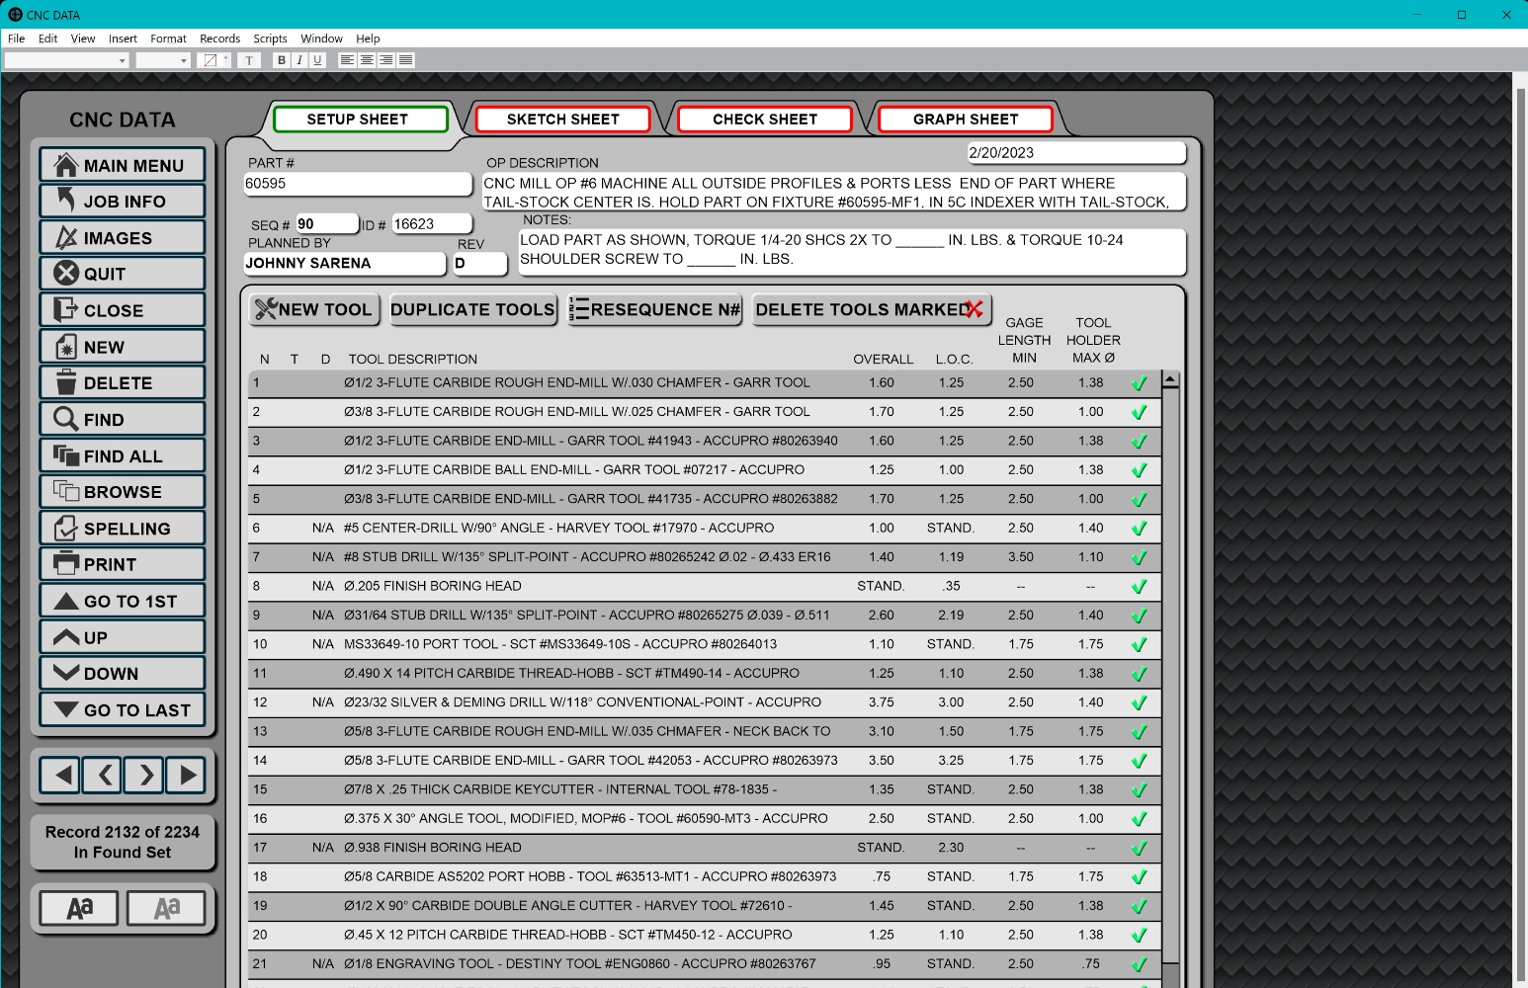
Task: Open the Images sidebar button
Action: [x=123, y=238]
